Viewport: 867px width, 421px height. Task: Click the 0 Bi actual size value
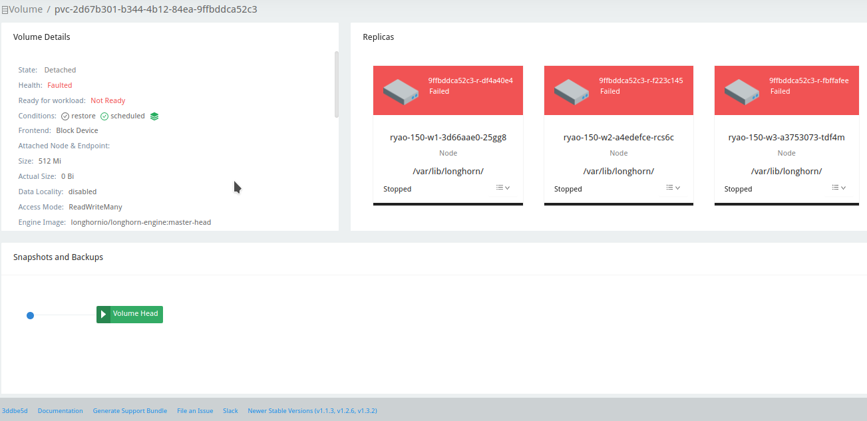tap(68, 176)
